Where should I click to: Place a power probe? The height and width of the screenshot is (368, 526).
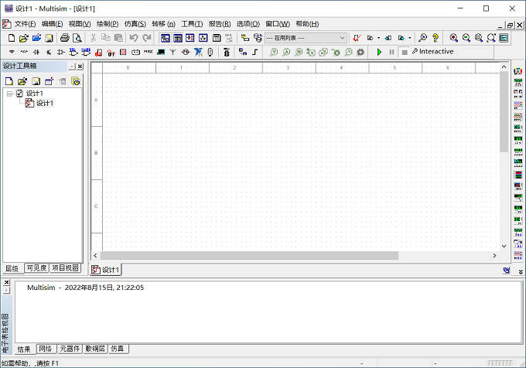click(x=299, y=52)
